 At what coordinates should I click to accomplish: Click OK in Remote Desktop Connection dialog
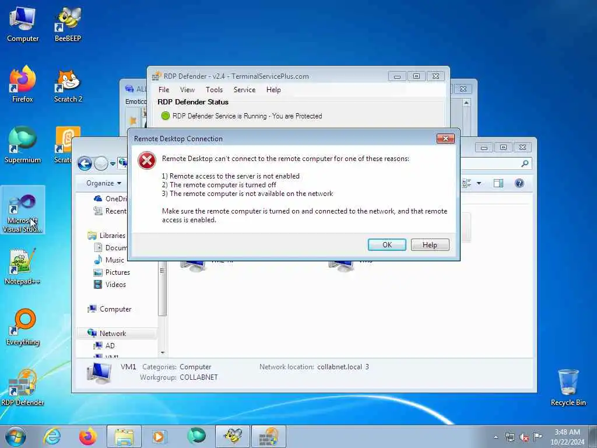click(387, 244)
